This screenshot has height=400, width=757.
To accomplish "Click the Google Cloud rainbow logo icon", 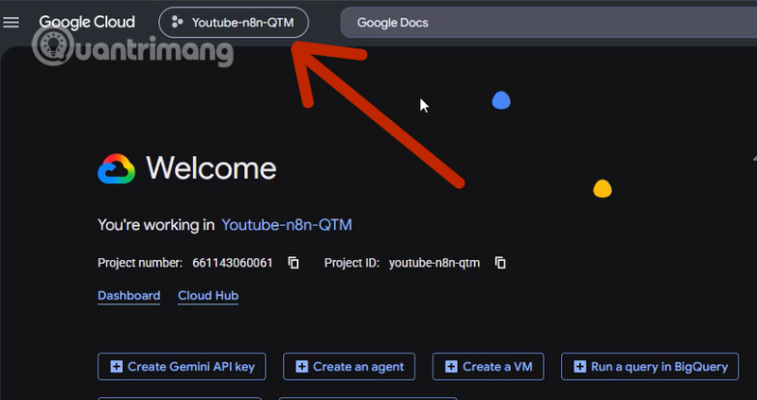I will click(116, 169).
